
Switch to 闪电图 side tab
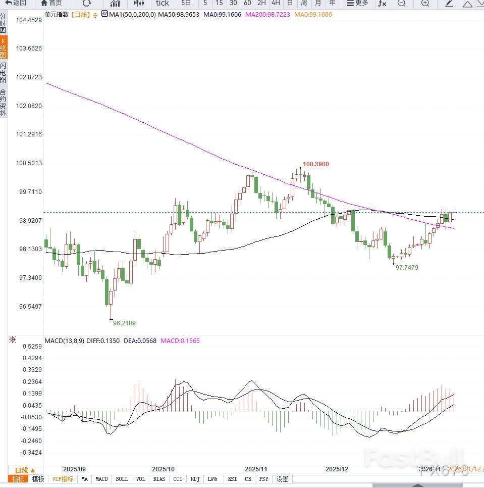pos(4,73)
